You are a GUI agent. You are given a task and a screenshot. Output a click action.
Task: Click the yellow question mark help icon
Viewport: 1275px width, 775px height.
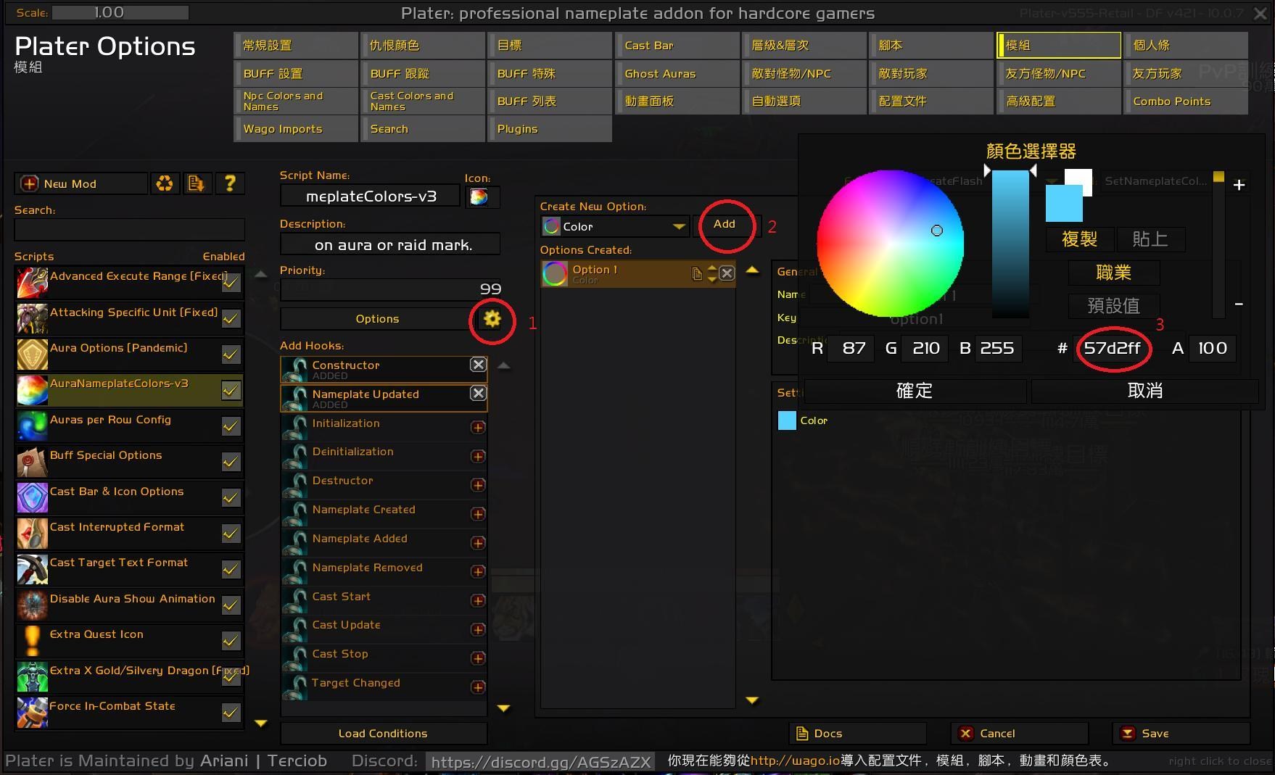(x=230, y=183)
